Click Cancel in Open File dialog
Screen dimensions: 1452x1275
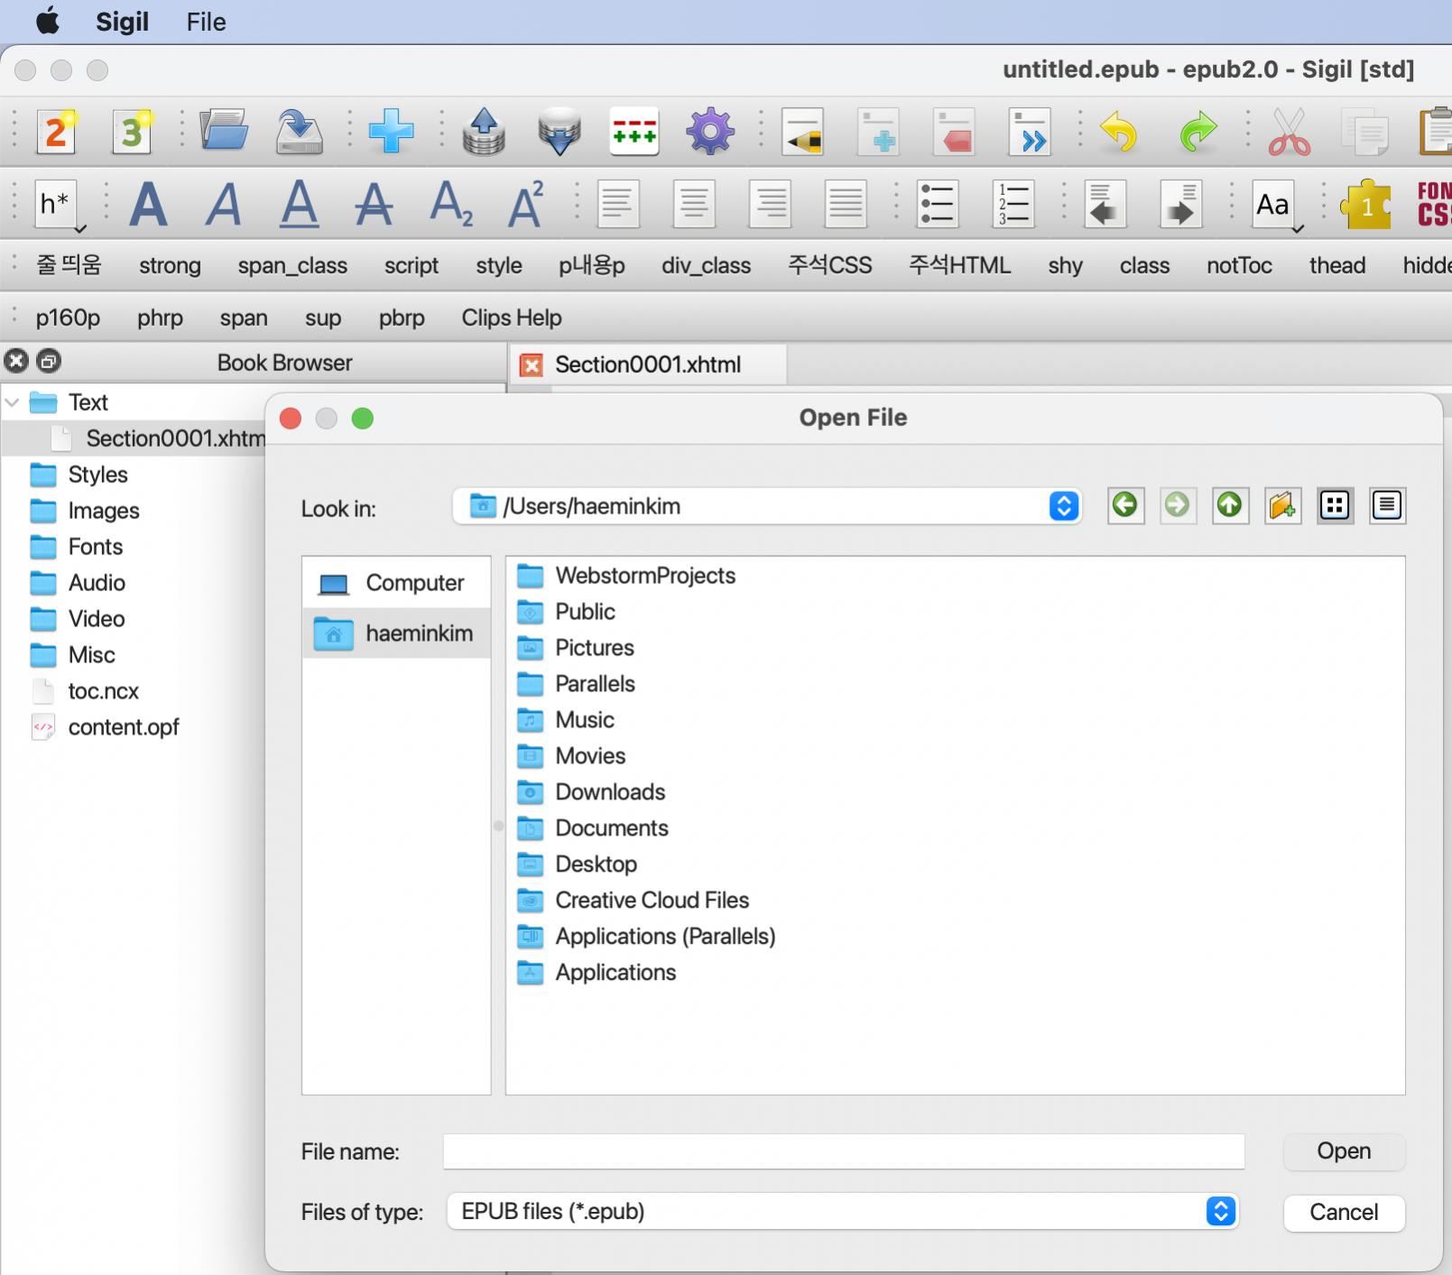point(1344,1212)
